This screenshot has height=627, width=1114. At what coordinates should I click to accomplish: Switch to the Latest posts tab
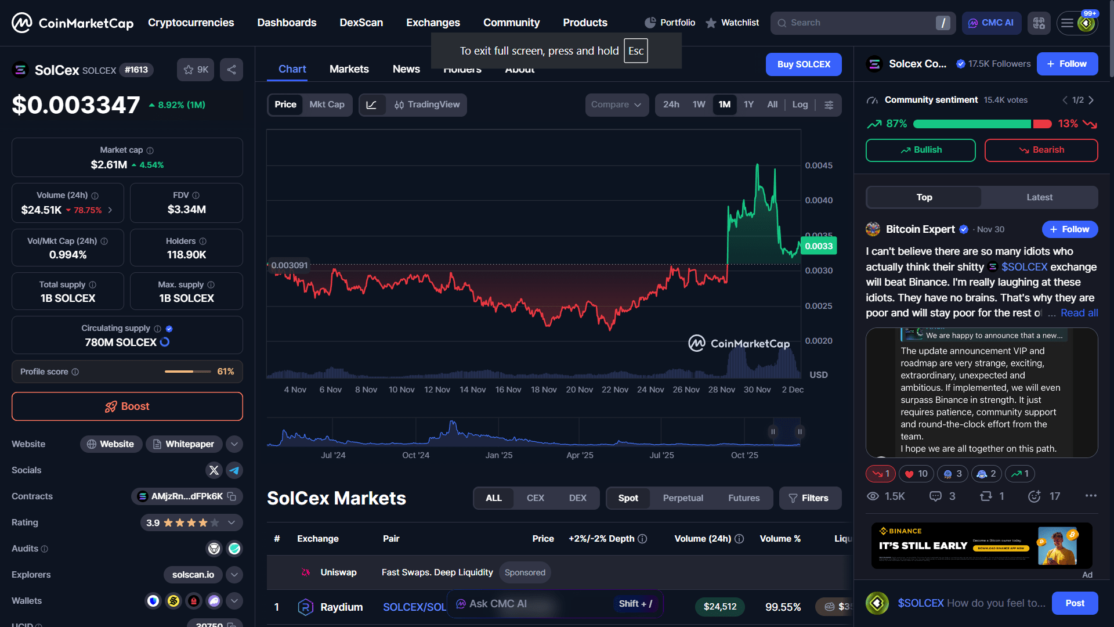point(1039,197)
